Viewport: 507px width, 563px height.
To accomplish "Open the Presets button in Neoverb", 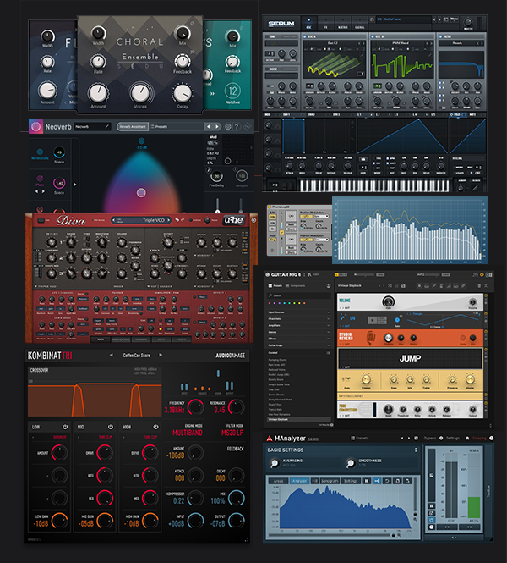I will 159,127.
